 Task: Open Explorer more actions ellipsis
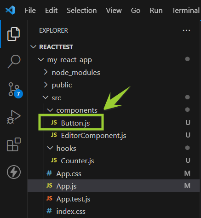pos(186,30)
